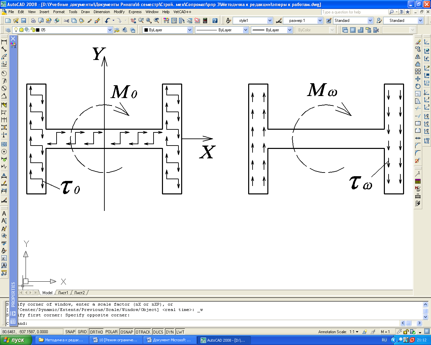Open the ByLayer color control dropdown
Image resolution: width=431 pixels, height=345 pixels.
click(190, 30)
